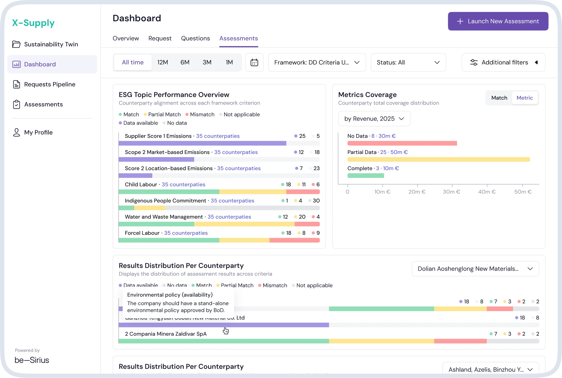This screenshot has height=378, width=562.
Task: Click the Partial Data yellow coverage bar
Action: coord(439,159)
